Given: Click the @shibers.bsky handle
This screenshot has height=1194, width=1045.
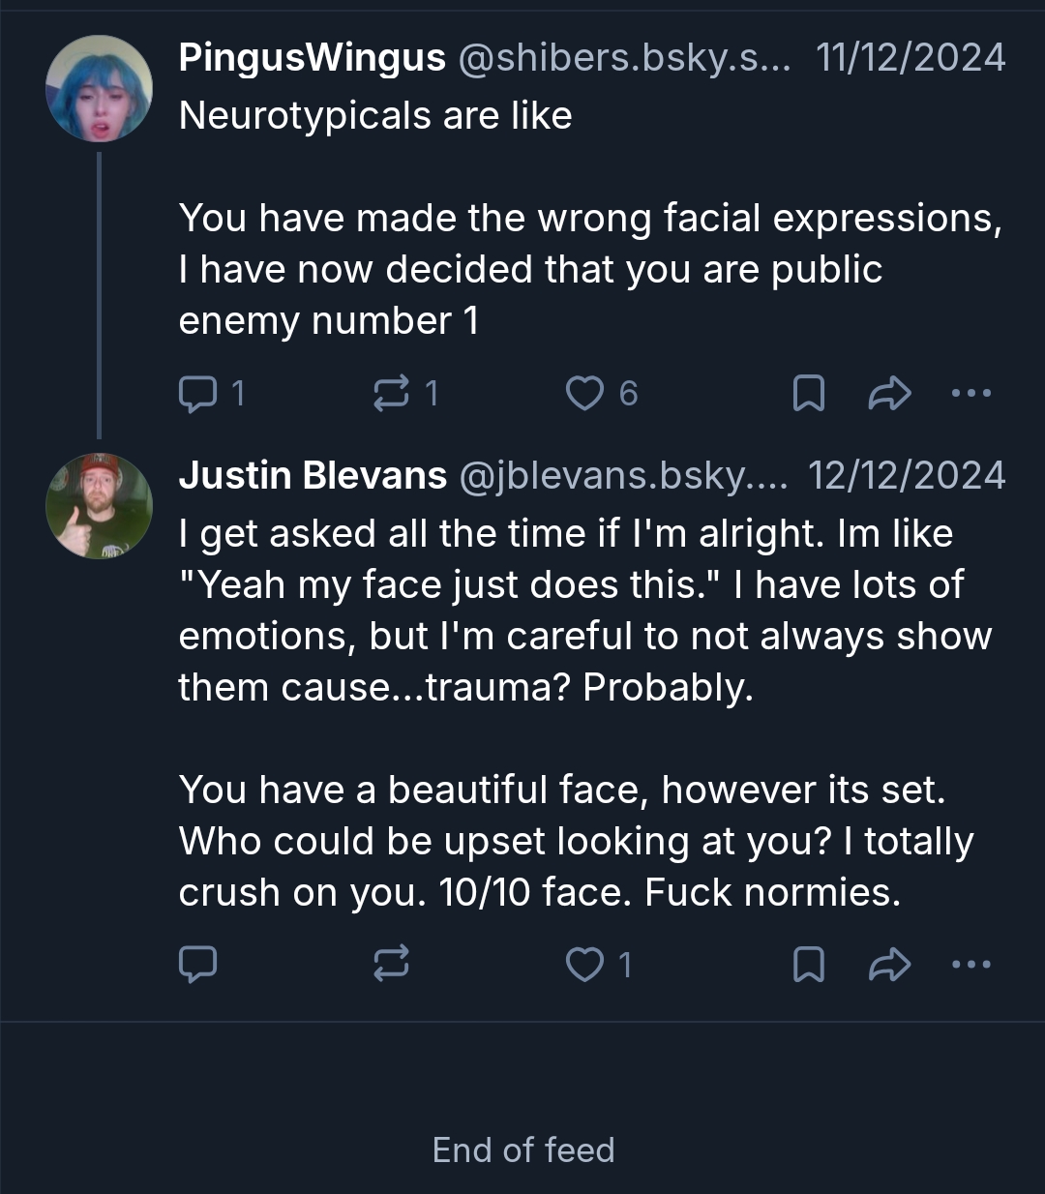Looking at the screenshot, I should (x=623, y=58).
